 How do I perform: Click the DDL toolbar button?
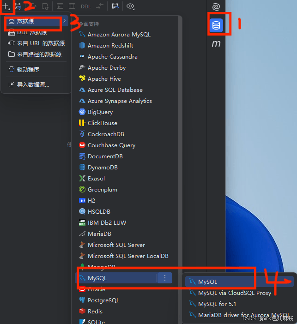point(86,6)
